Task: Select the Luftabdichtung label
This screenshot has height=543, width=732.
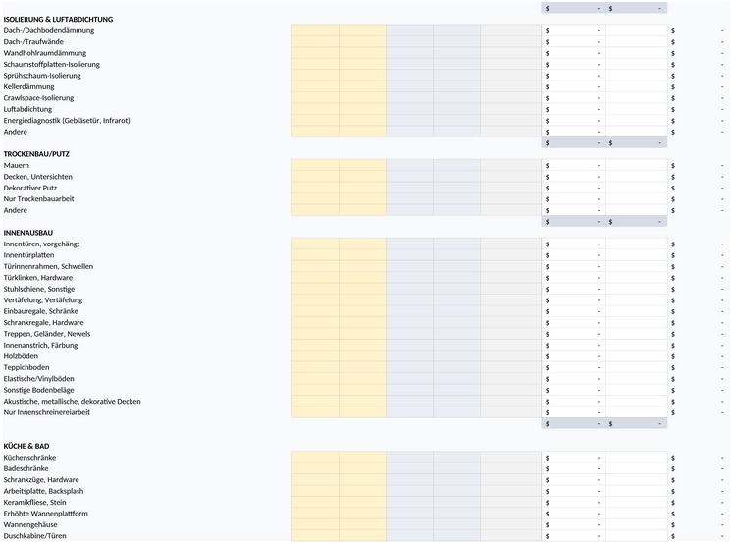Action: pyautogui.click(x=27, y=109)
